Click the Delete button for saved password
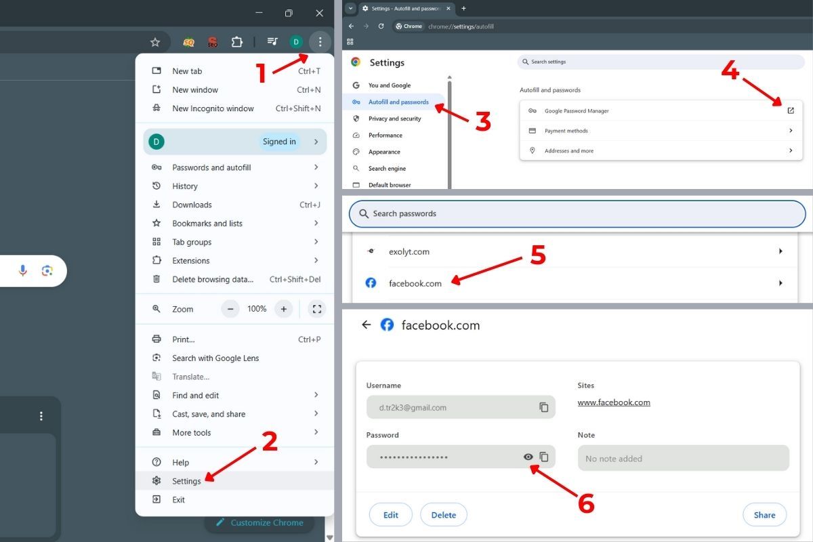 click(444, 515)
